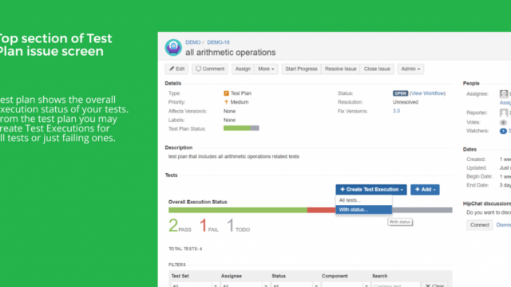Viewport: 511px width, 287px height.
Task: Click the 'all arithmetic operations' issue title
Action: 231,53
